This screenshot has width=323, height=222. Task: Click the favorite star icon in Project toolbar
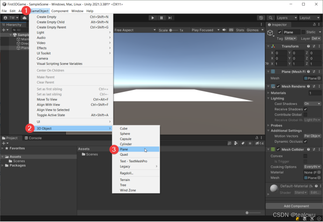pyautogui.click(x=250, y=143)
